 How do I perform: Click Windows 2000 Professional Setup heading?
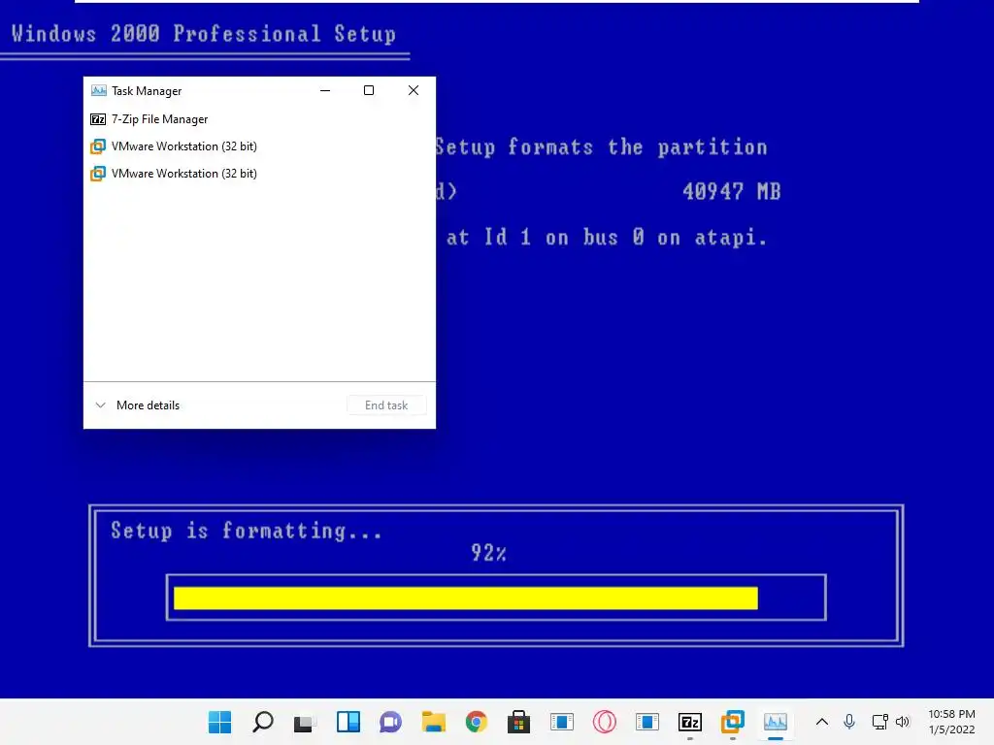tap(204, 34)
